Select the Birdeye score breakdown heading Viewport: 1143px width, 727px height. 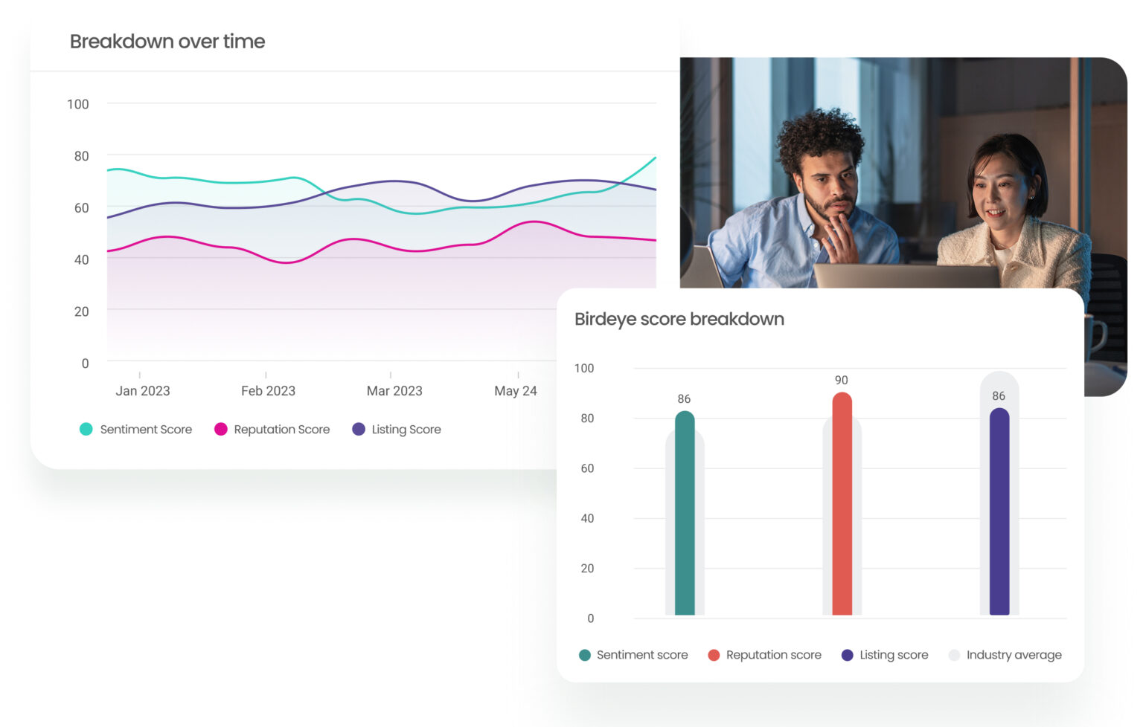tap(679, 319)
